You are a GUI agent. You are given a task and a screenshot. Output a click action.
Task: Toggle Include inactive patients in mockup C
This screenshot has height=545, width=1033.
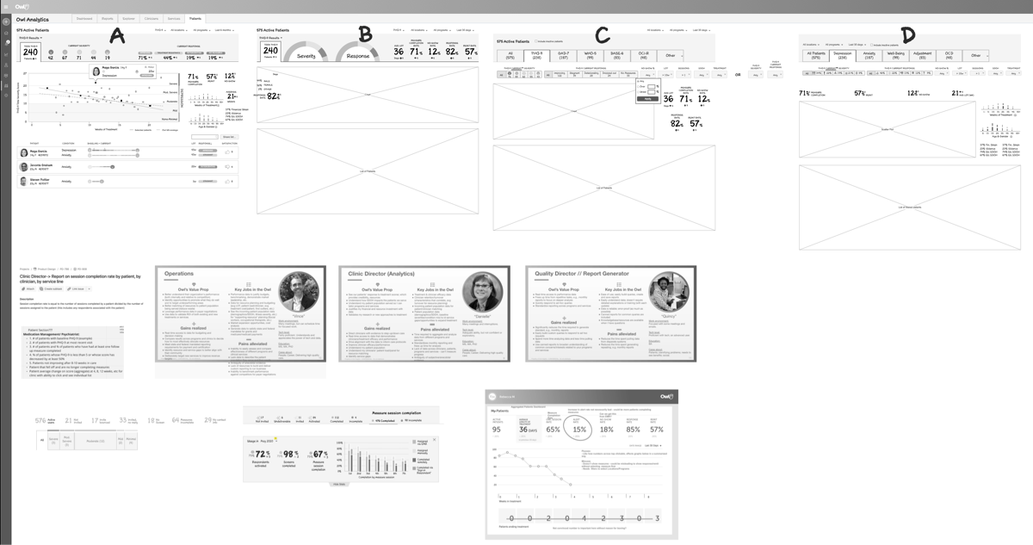[536, 41]
